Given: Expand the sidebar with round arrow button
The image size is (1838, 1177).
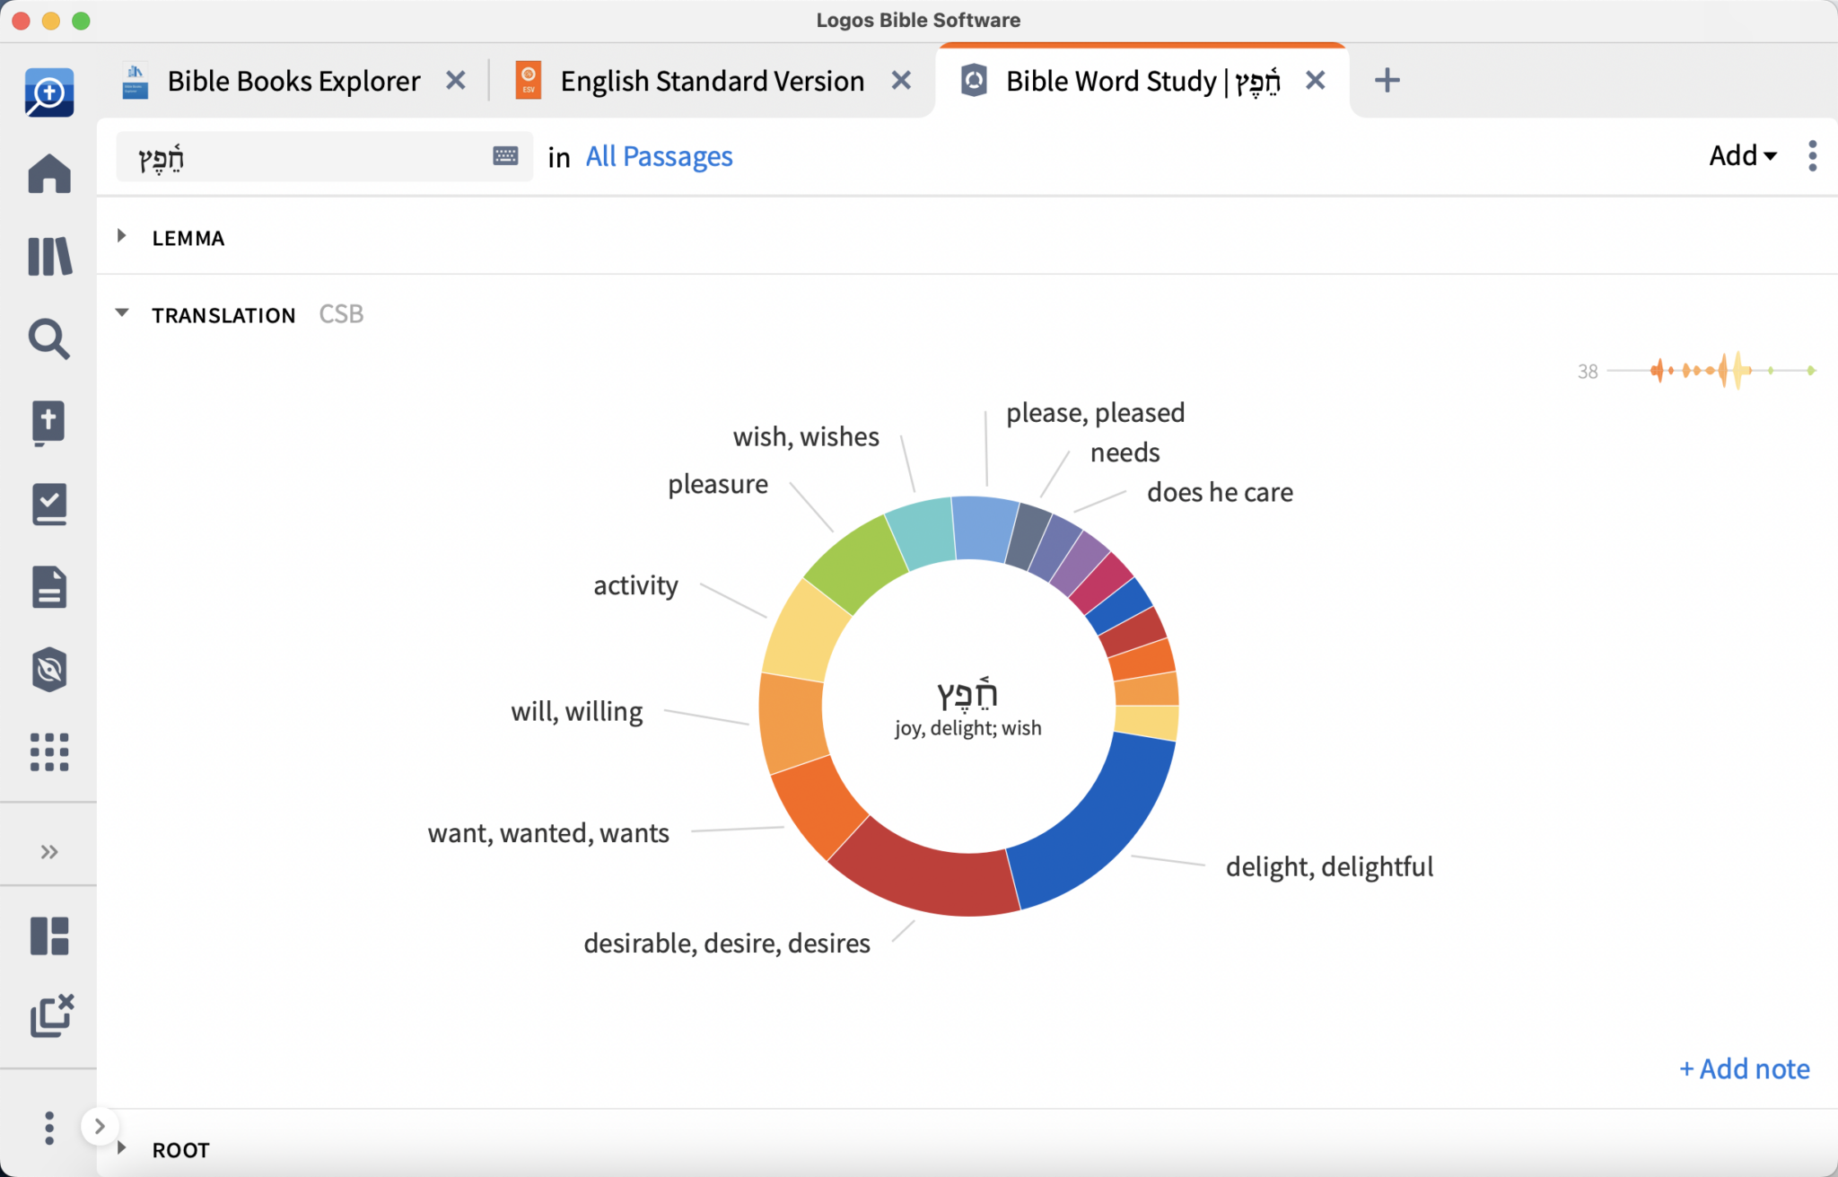Looking at the screenshot, I should 100,1126.
